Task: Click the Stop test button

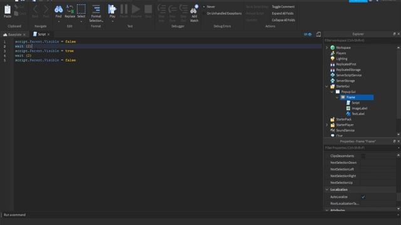Action: [x=148, y=9]
